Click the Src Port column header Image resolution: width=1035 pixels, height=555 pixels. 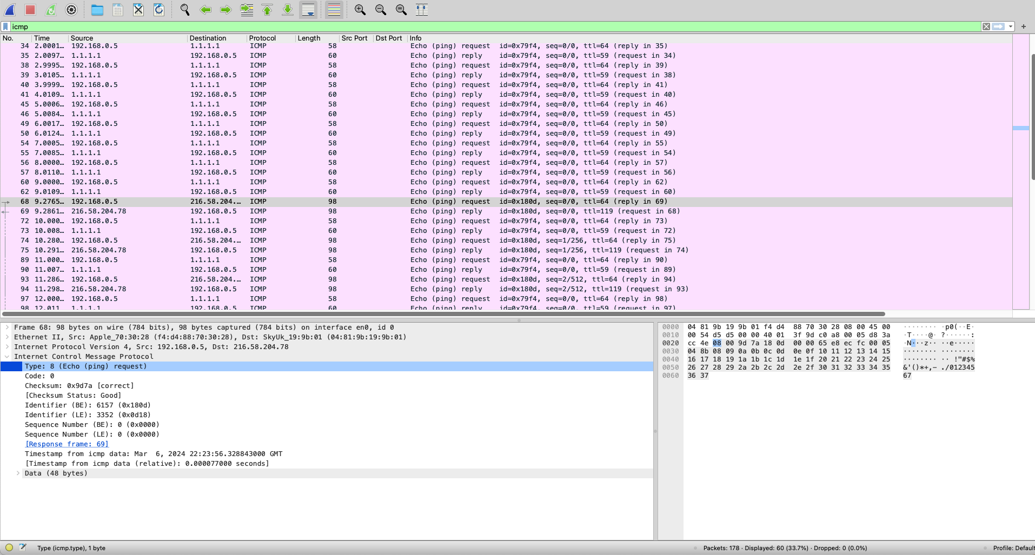[x=356, y=38]
